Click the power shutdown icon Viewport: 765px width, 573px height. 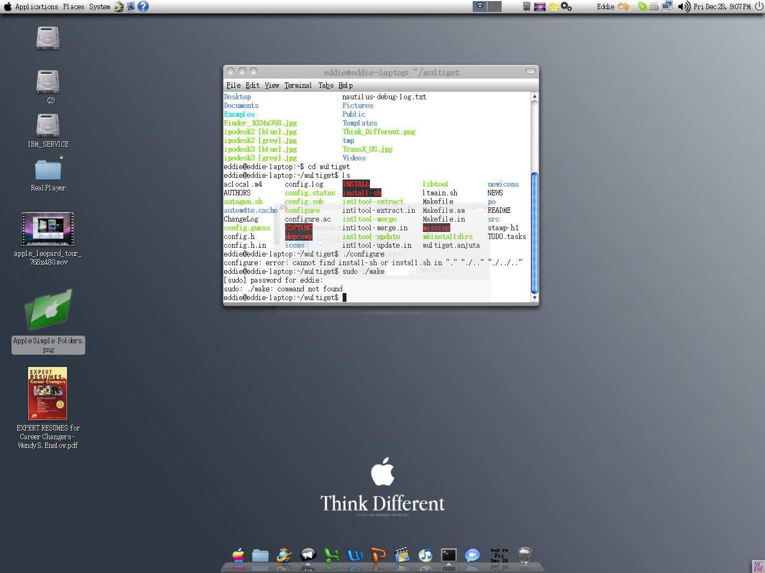pyautogui.click(x=759, y=7)
